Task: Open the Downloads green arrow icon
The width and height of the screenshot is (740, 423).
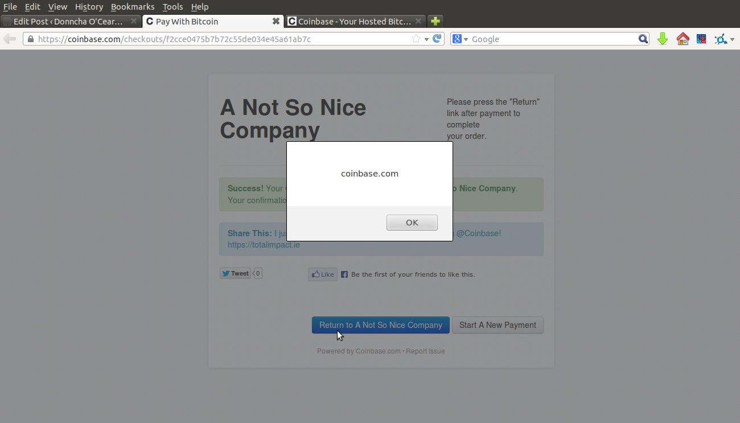Action: [662, 39]
